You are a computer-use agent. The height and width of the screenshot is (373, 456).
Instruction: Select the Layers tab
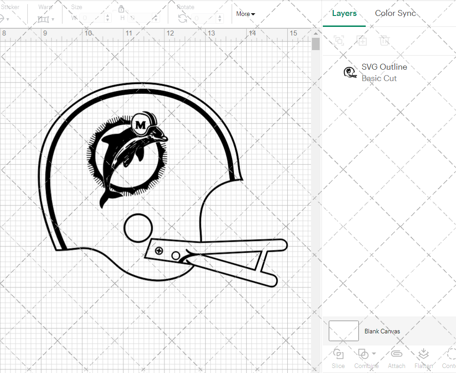344,13
